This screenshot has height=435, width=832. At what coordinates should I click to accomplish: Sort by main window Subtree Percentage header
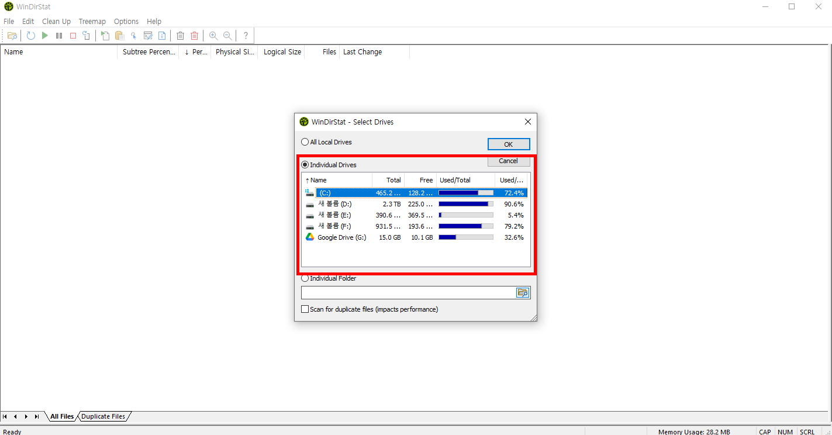[148, 52]
